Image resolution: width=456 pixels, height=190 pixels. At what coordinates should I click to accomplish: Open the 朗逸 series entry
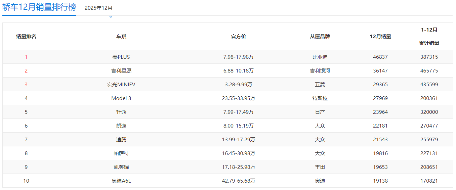(x=121, y=126)
